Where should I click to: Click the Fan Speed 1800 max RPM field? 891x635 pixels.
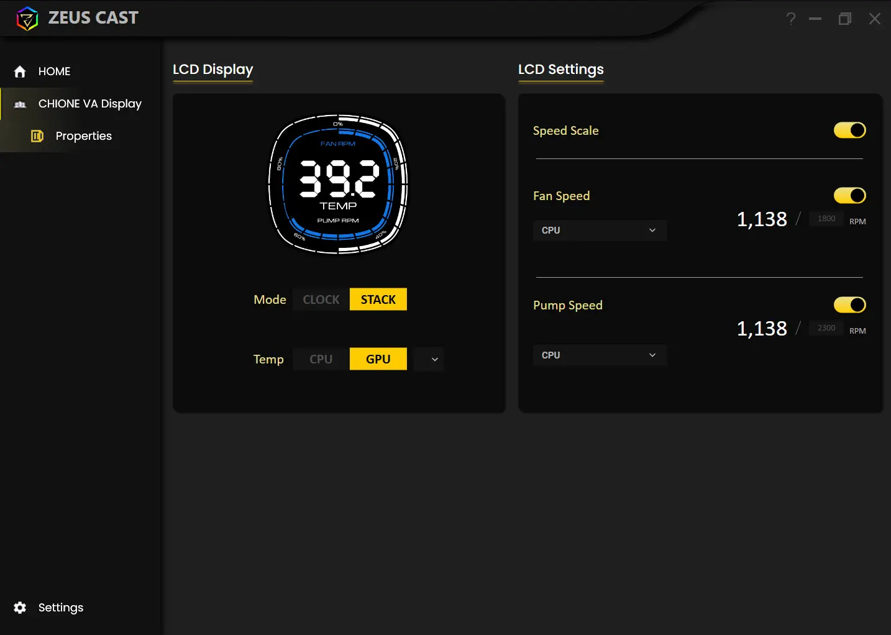826,219
